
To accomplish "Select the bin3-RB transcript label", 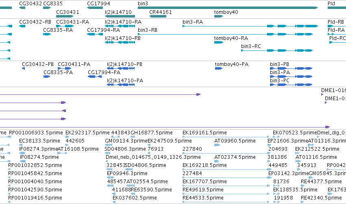I will point(148,30).
